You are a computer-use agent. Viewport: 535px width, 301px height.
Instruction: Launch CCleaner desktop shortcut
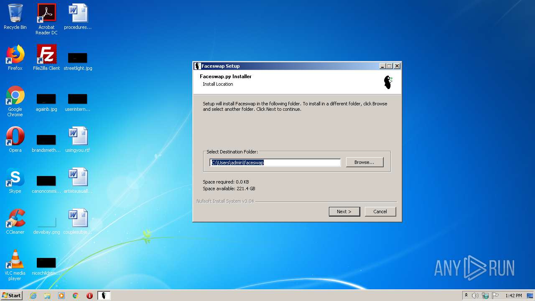click(15, 222)
